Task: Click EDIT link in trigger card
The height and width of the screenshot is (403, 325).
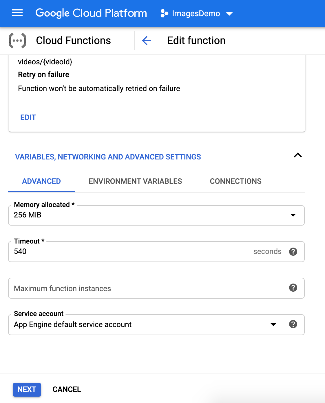Action: tap(28, 117)
